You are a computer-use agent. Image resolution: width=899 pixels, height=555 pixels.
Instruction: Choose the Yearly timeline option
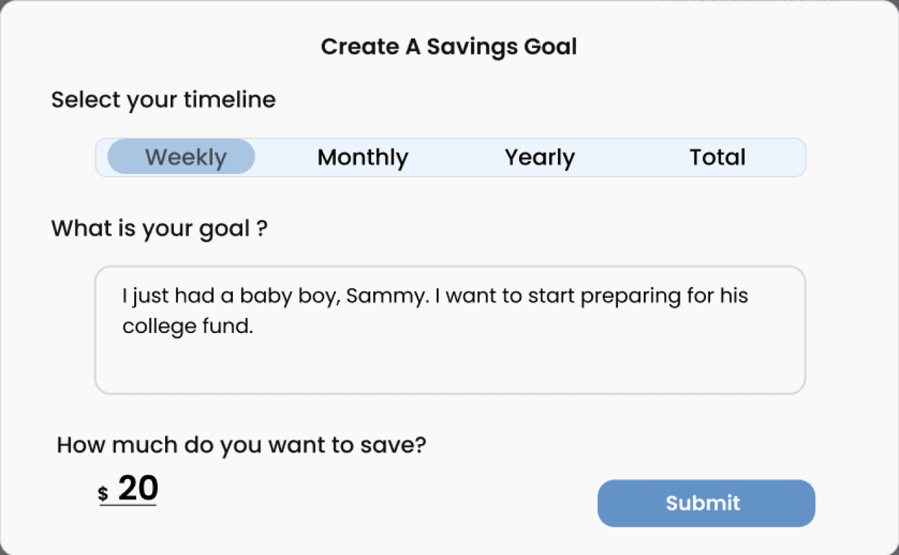pyautogui.click(x=540, y=157)
